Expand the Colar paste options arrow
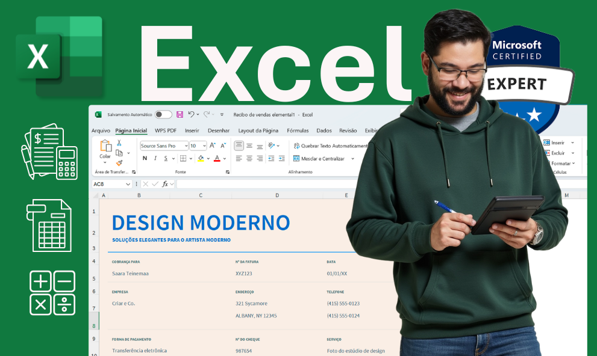Screen dimensions: 597x356 tap(105, 162)
